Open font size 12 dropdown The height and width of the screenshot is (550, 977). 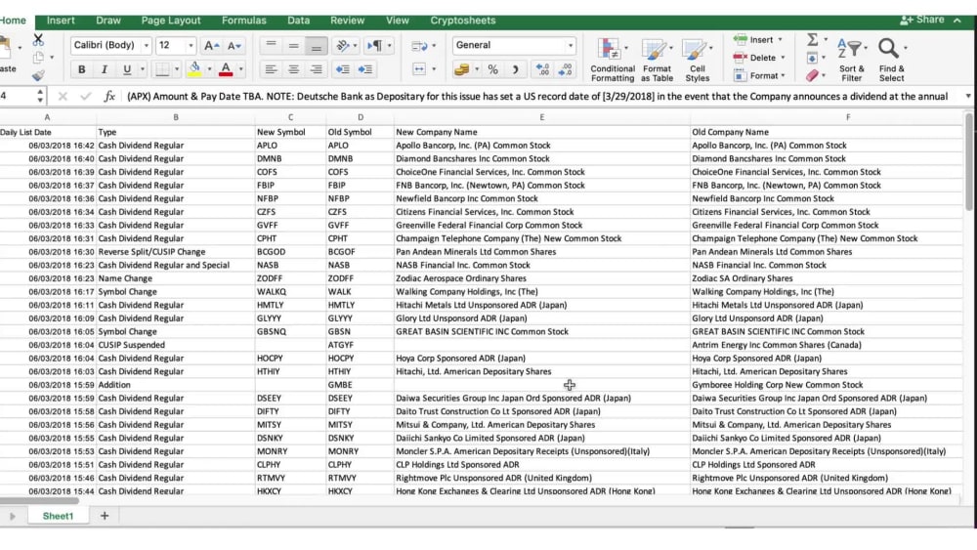click(x=191, y=46)
